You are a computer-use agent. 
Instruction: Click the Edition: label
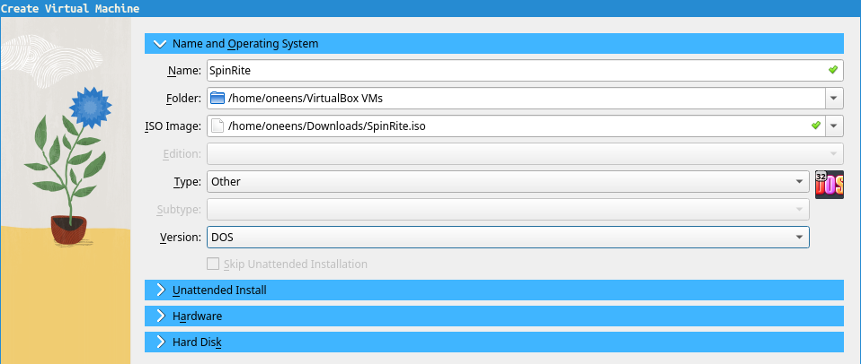[x=182, y=154]
